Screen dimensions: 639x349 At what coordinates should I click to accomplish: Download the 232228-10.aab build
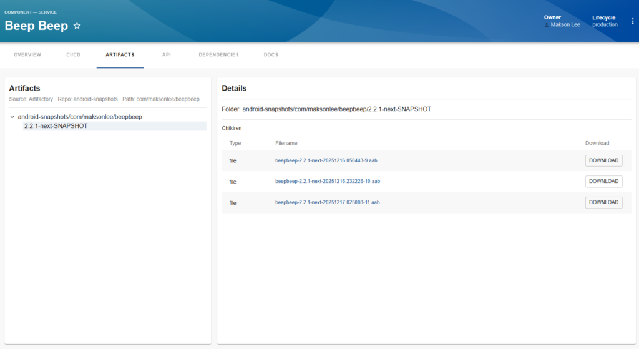pyautogui.click(x=603, y=181)
